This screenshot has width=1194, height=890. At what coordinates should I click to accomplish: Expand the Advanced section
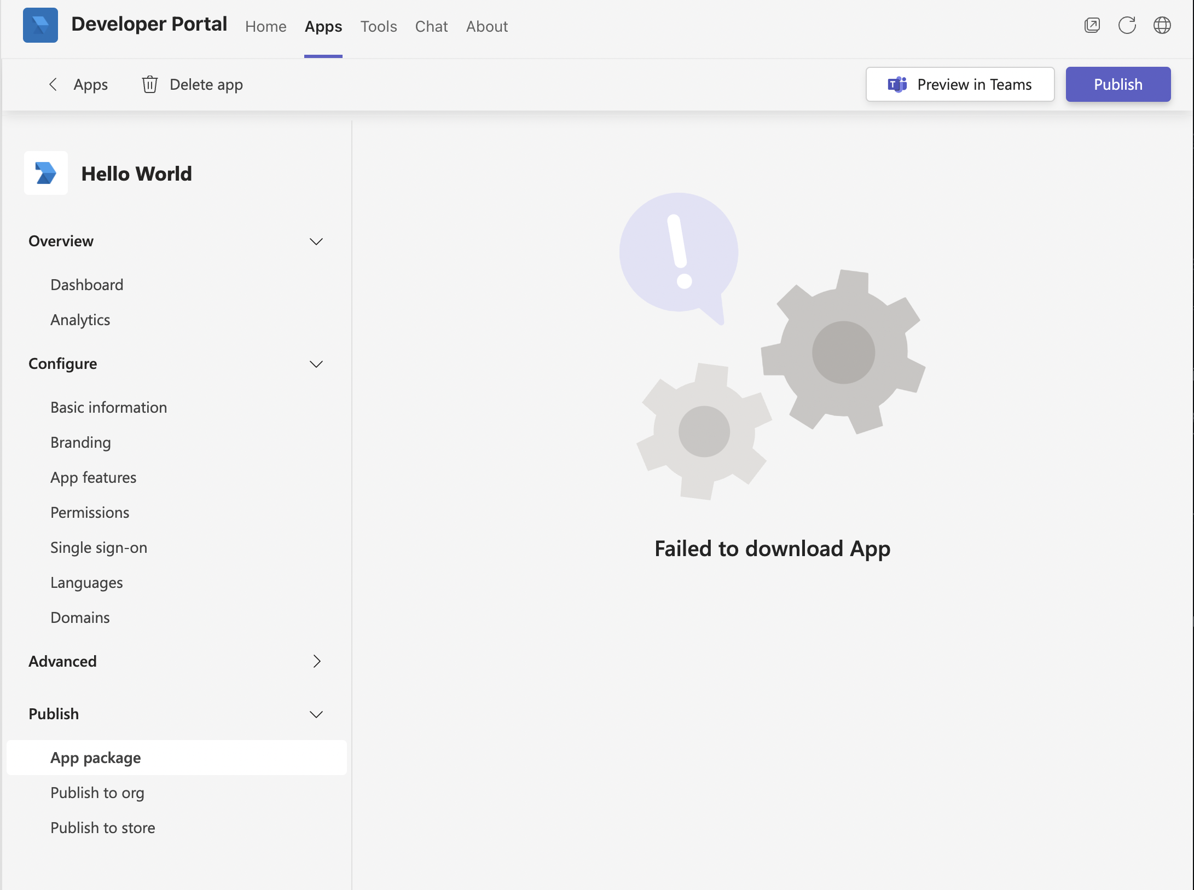point(316,661)
